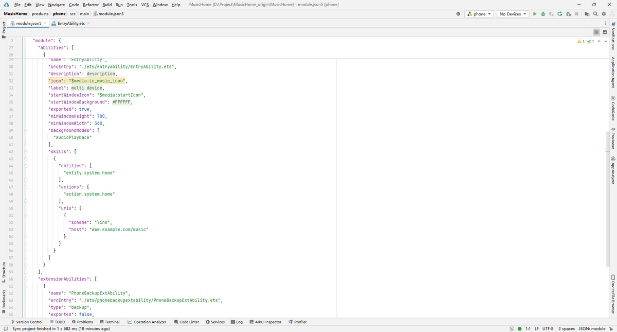
Task: Open Search Everywhere magnifier icon
Action: [x=595, y=14]
